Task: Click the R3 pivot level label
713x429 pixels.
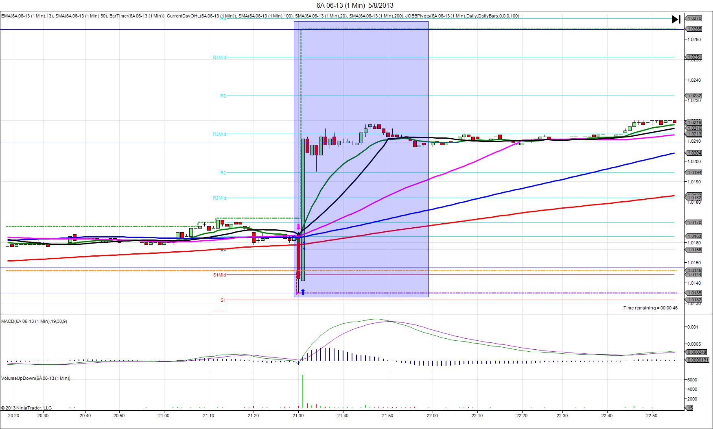Action: [223, 96]
